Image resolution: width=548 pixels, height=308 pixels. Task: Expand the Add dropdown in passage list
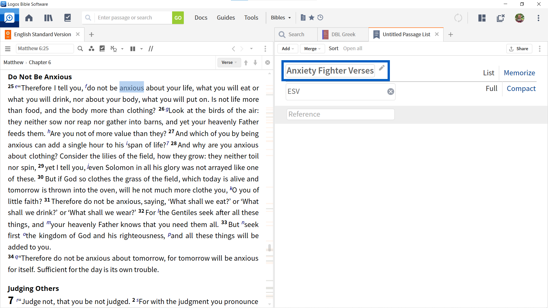[x=287, y=48]
